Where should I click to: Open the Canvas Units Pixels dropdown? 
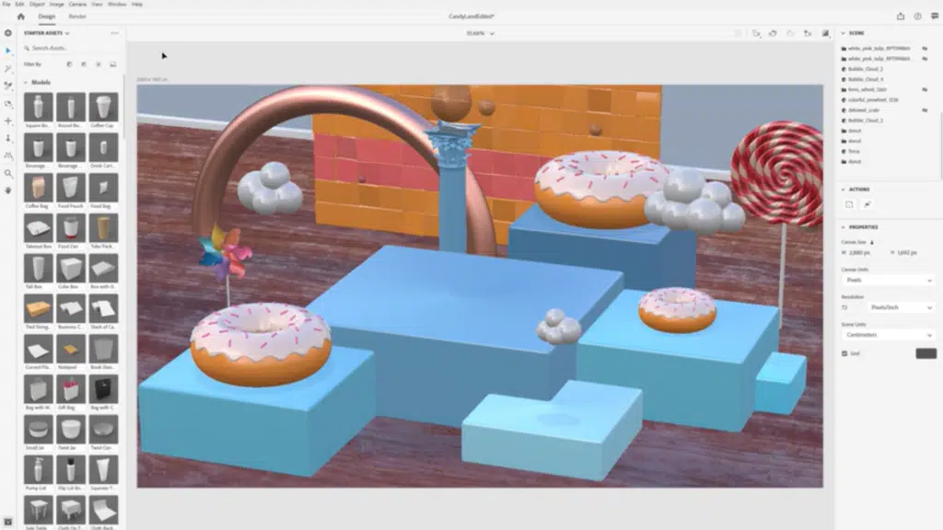888,280
